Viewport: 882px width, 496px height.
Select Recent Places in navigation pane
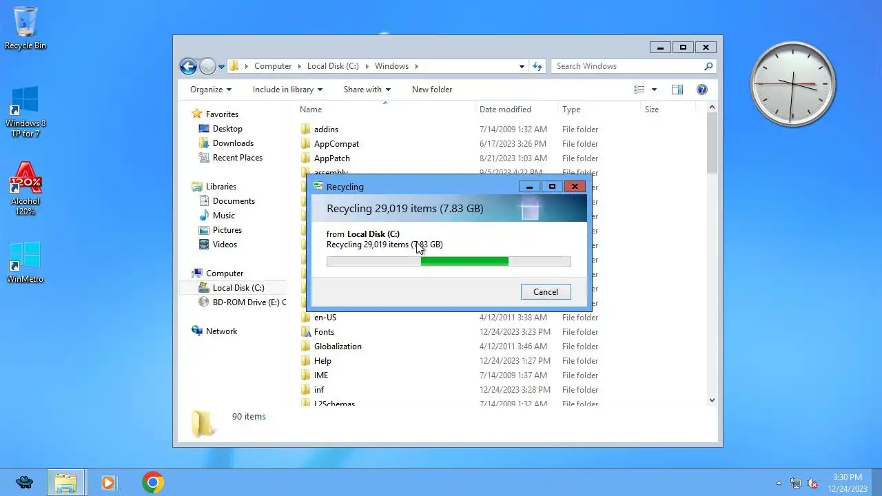(231, 158)
